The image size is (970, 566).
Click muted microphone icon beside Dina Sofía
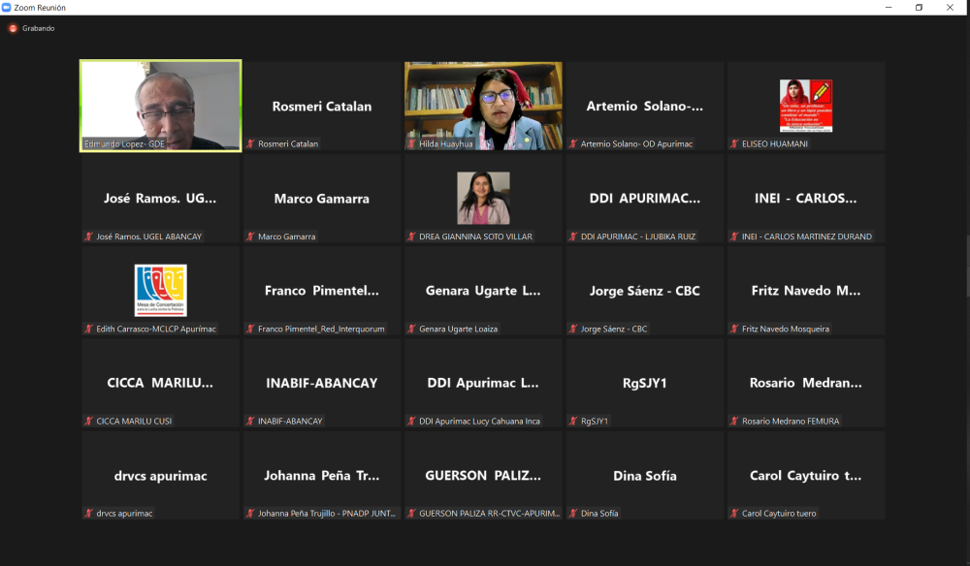pos(573,514)
